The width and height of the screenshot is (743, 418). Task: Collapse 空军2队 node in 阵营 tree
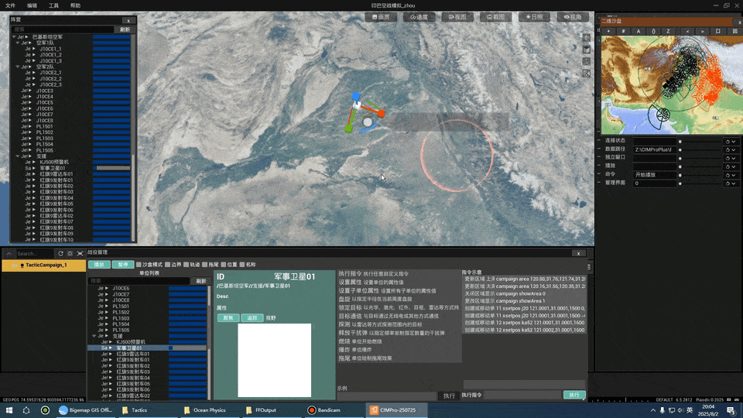pyautogui.click(x=18, y=67)
